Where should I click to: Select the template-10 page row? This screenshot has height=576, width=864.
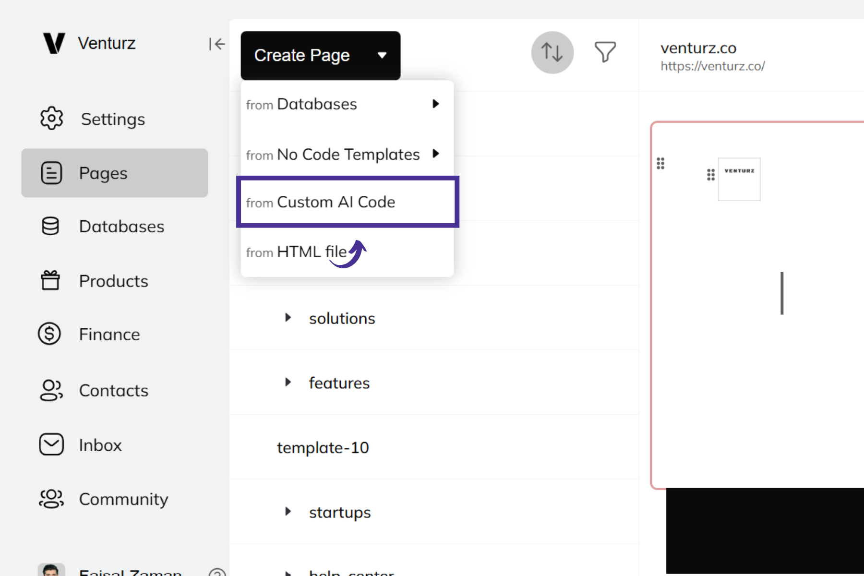tap(434, 447)
